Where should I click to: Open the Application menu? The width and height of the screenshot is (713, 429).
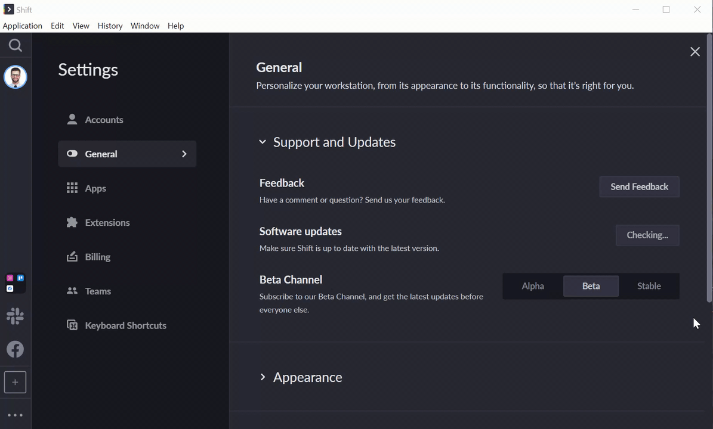tap(23, 26)
